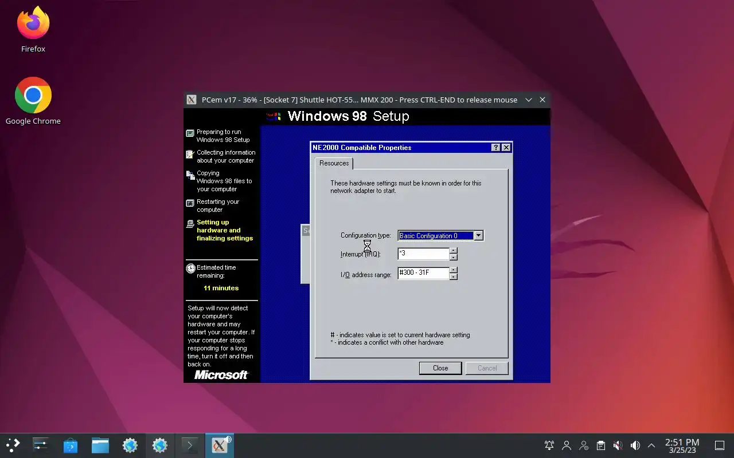This screenshot has height=458, width=734.
Task: Click the second highlighted globe taskbar icon
Action: click(x=160, y=445)
